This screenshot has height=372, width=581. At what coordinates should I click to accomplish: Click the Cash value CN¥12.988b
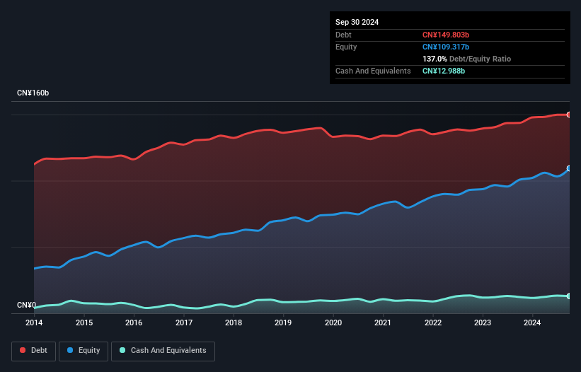(444, 71)
